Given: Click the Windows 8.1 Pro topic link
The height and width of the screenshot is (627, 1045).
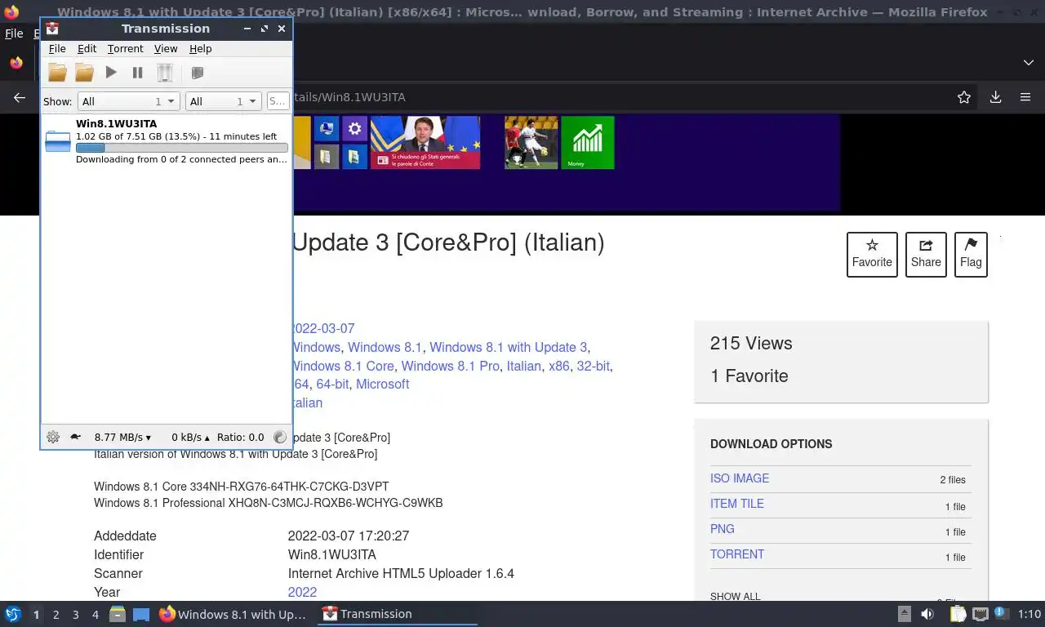Looking at the screenshot, I should (450, 366).
